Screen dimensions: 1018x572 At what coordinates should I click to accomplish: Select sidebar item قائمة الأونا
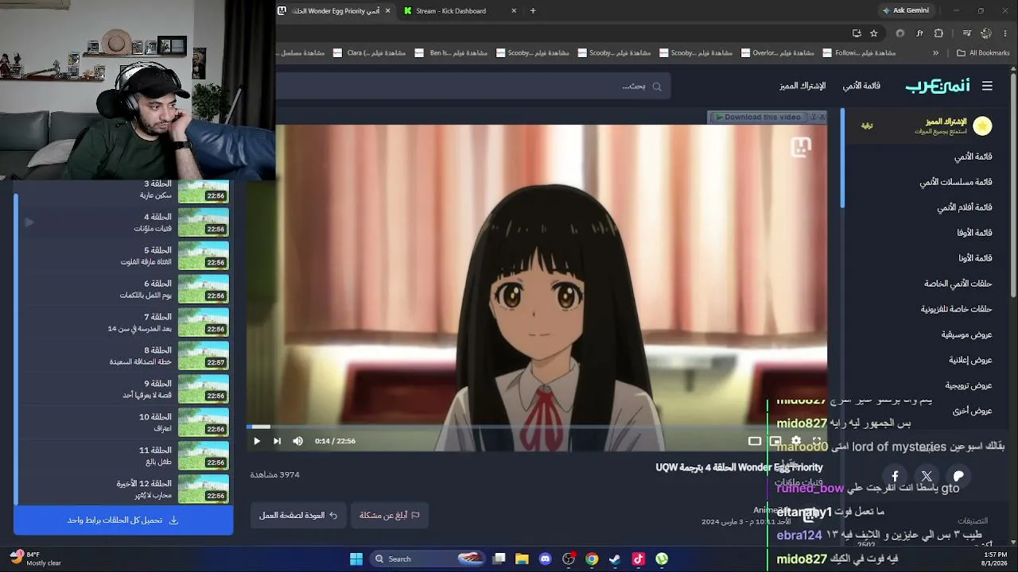(974, 258)
